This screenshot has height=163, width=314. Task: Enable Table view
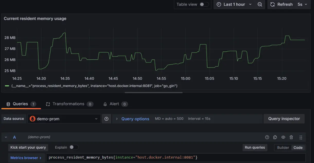203,4
